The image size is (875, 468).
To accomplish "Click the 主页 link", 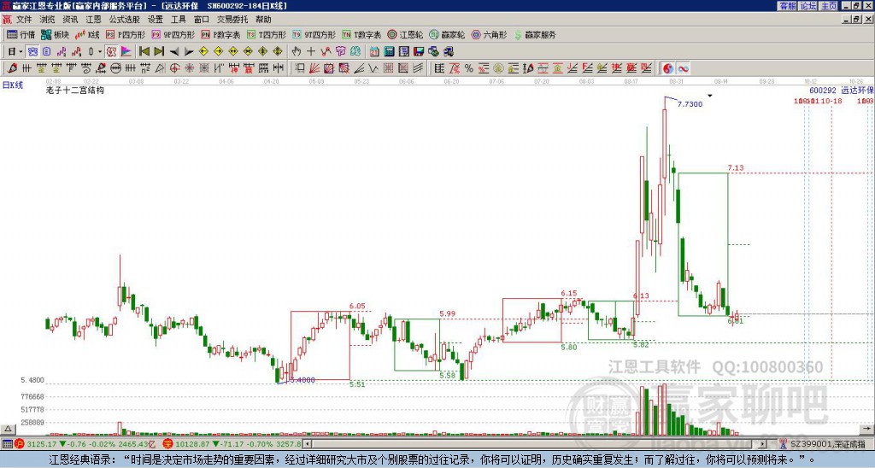I will [828, 6].
